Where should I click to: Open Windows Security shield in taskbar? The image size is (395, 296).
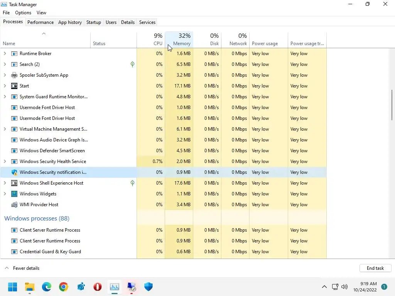click(149, 287)
